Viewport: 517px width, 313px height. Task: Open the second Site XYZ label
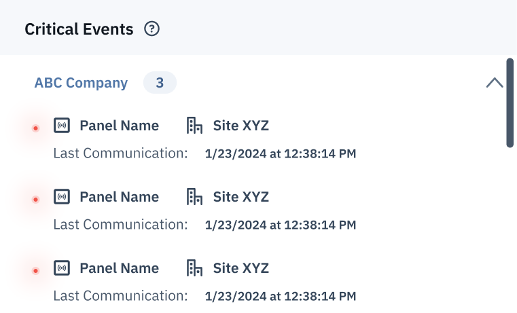241,197
